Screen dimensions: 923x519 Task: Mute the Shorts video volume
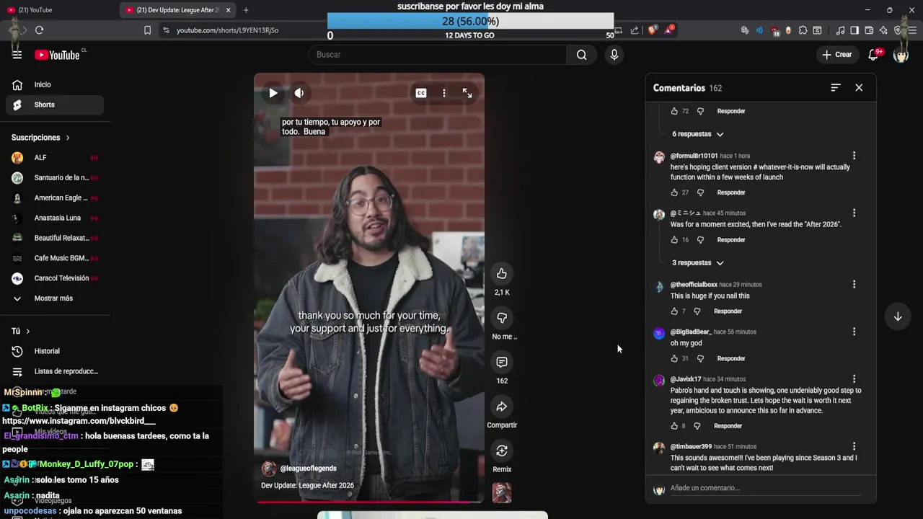(299, 93)
